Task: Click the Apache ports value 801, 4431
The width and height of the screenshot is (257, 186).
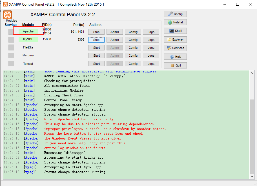Action: tap(77, 32)
